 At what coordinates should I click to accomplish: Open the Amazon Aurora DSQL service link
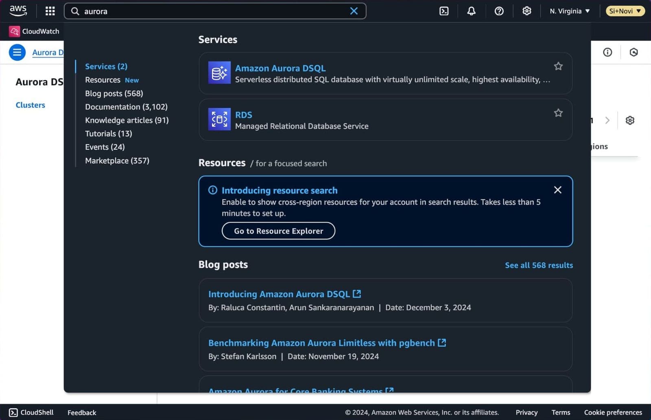tap(280, 68)
